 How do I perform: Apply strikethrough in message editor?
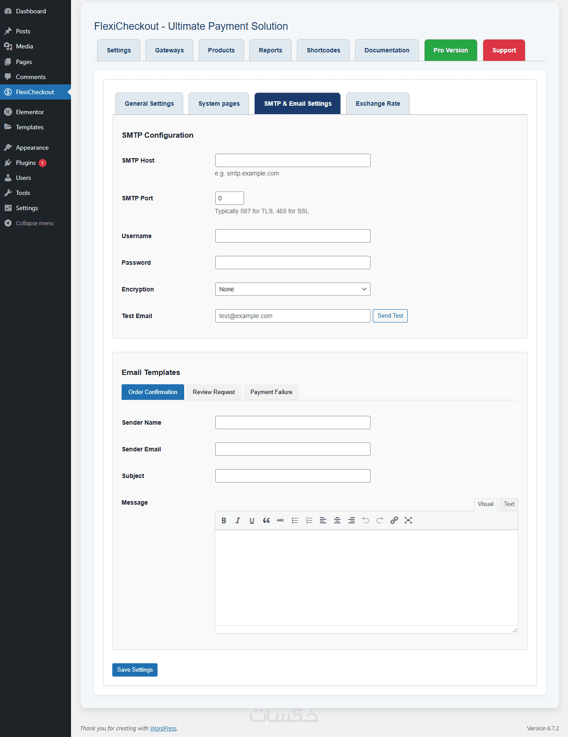click(x=280, y=520)
